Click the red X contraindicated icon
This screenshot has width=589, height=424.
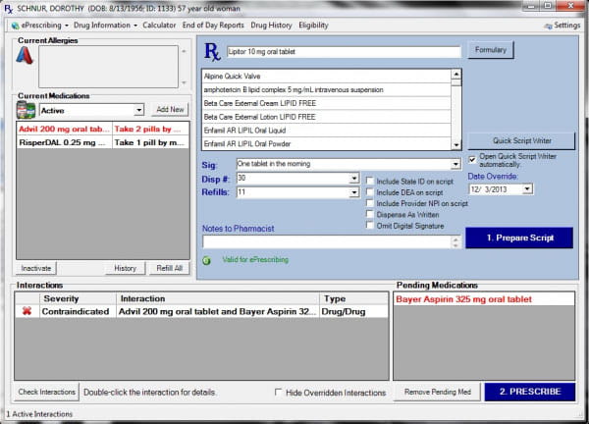pyautogui.click(x=27, y=312)
